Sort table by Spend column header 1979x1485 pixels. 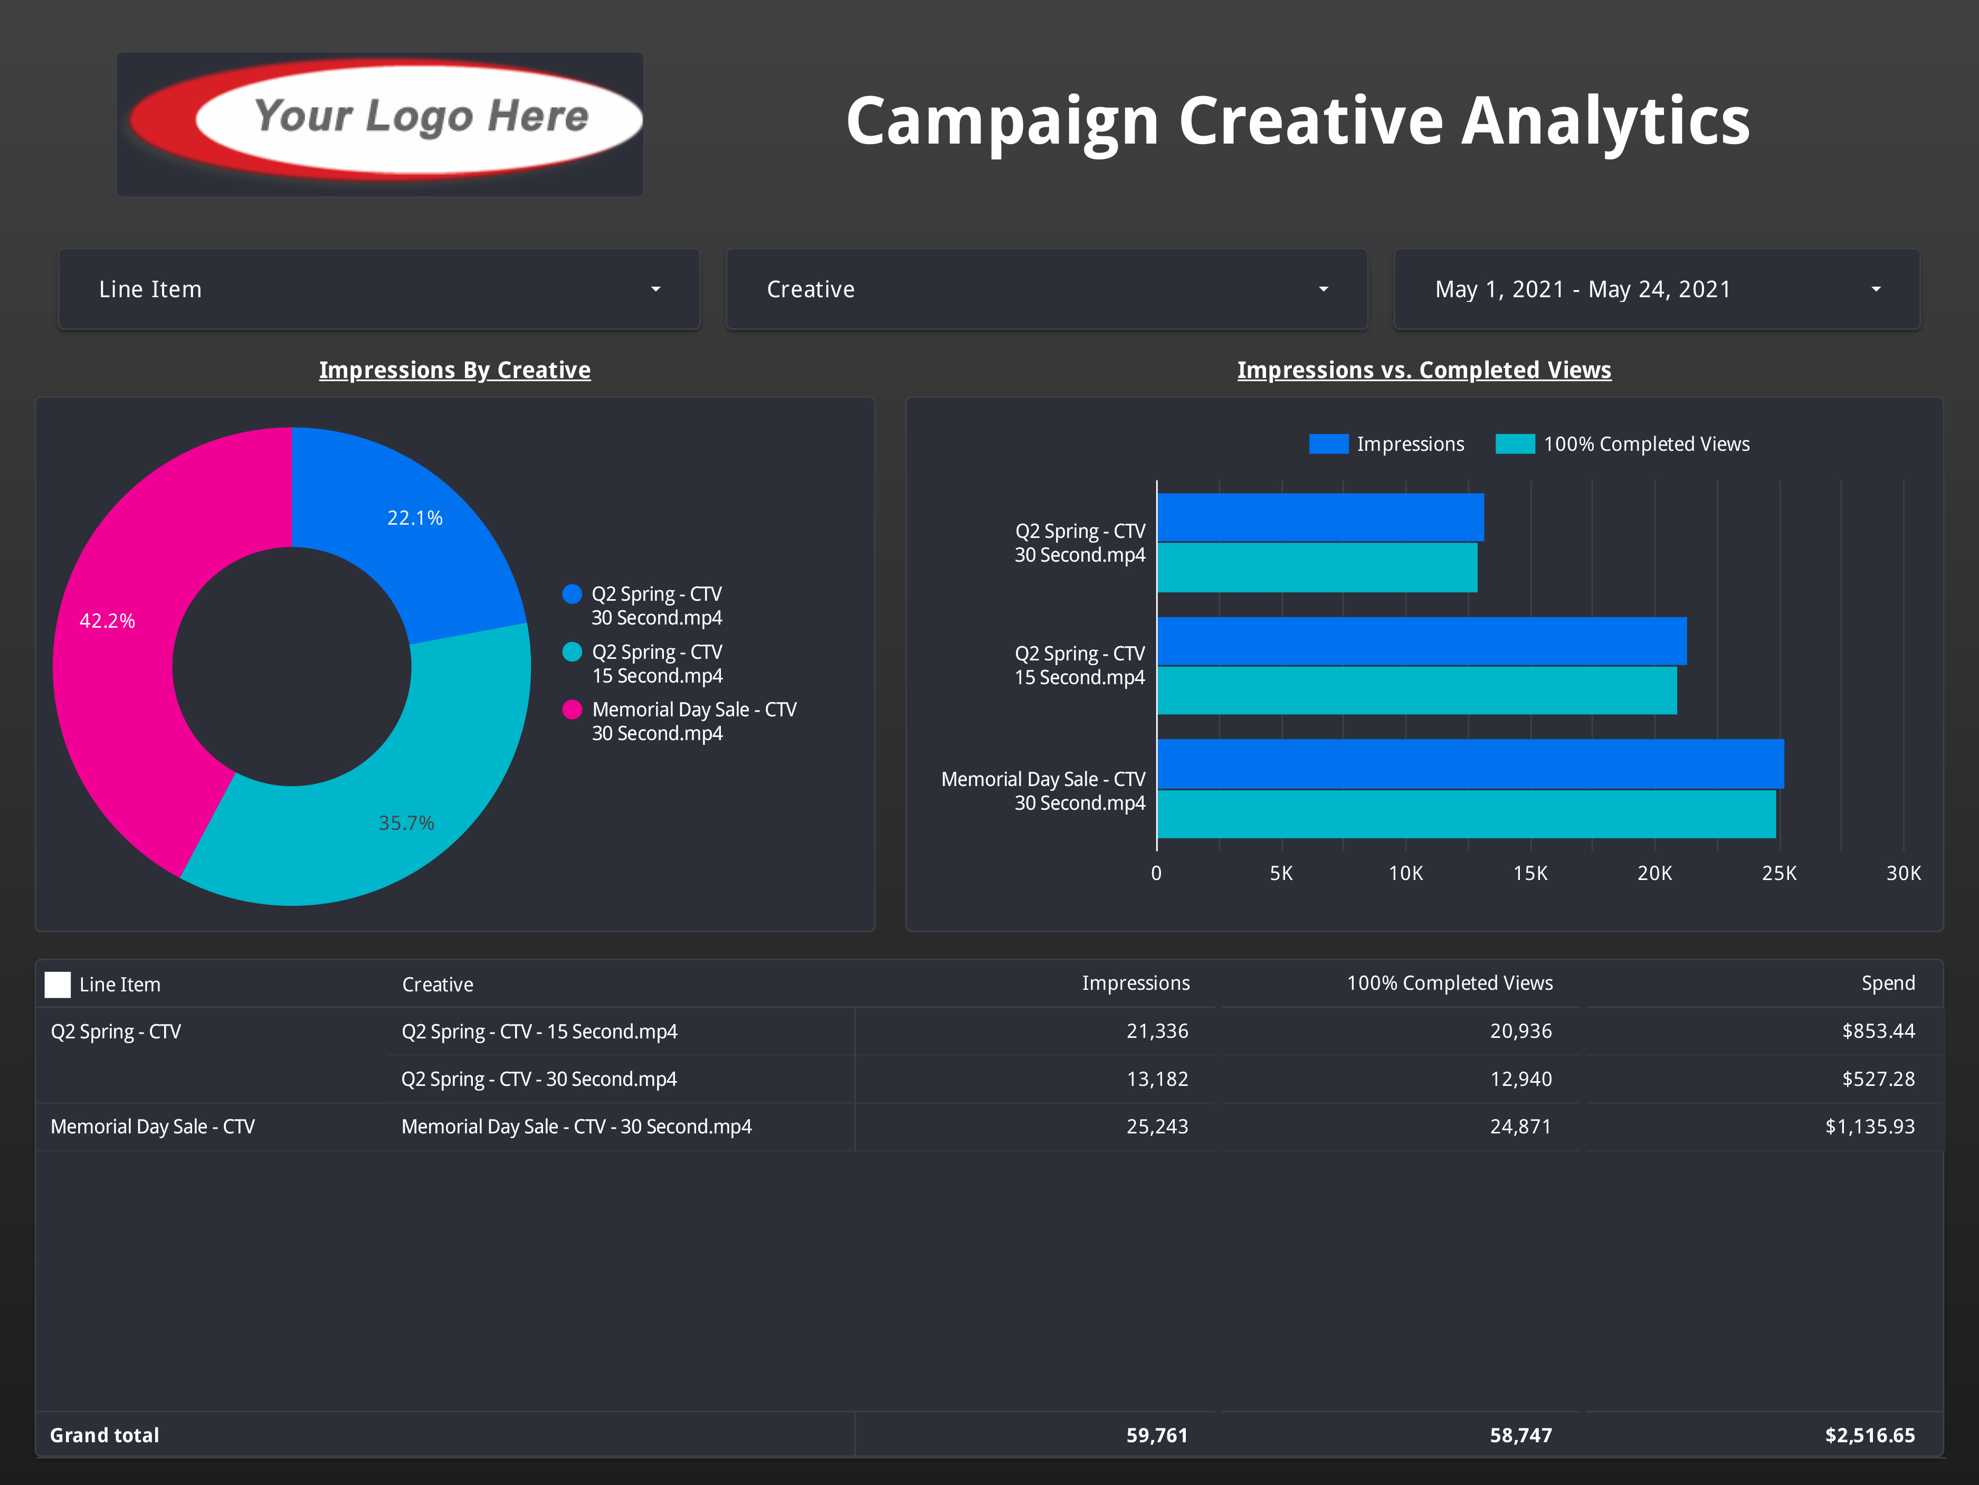(x=1888, y=983)
